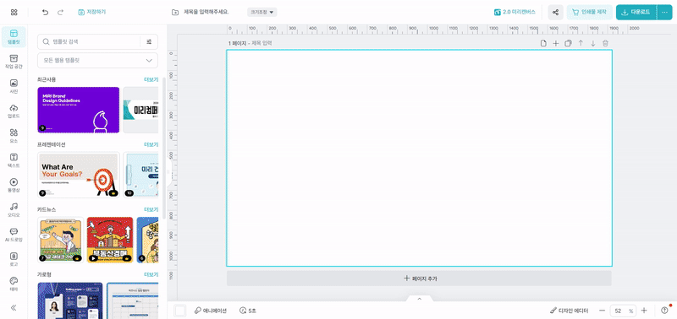Redo the last action
677x319 pixels.
click(x=60, y=12)
